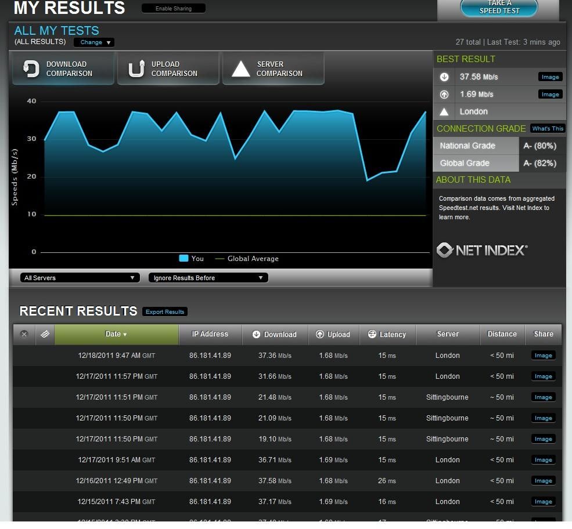Click the Latency column sort icon
This screenshot has height=529, width=572.
(371, 334)
